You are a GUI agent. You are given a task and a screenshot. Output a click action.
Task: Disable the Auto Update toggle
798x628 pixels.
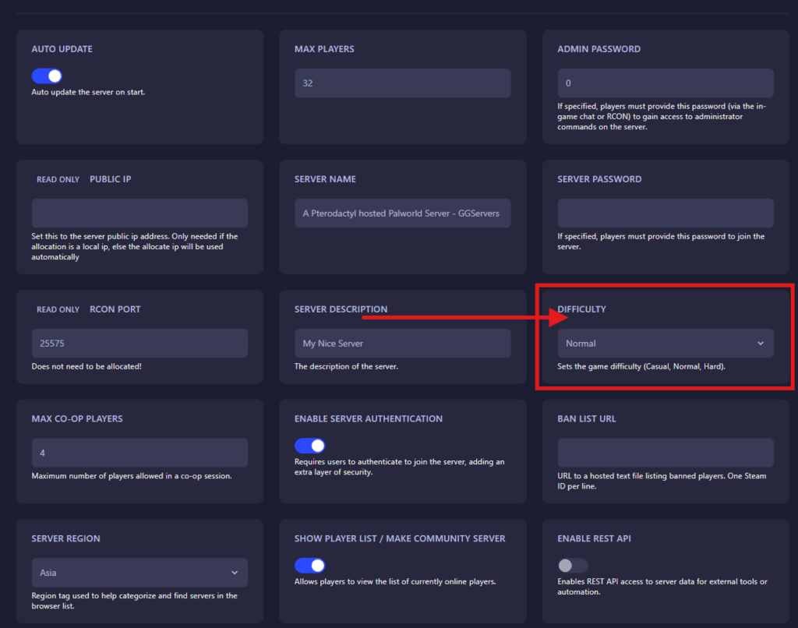(x=47, y=76)
